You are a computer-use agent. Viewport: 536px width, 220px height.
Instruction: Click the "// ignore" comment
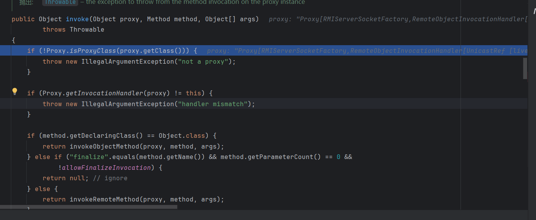tap(110, 178)
